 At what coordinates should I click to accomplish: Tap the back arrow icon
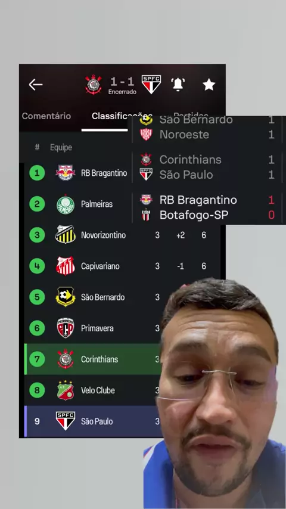[36, 85]
